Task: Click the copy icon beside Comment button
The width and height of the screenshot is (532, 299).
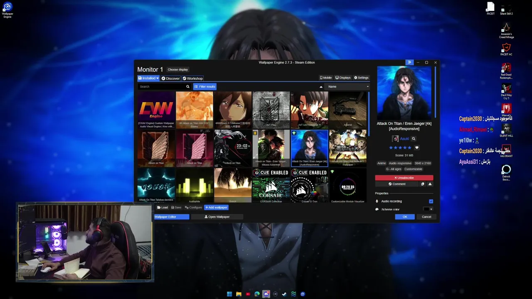Action: point(423,184)
